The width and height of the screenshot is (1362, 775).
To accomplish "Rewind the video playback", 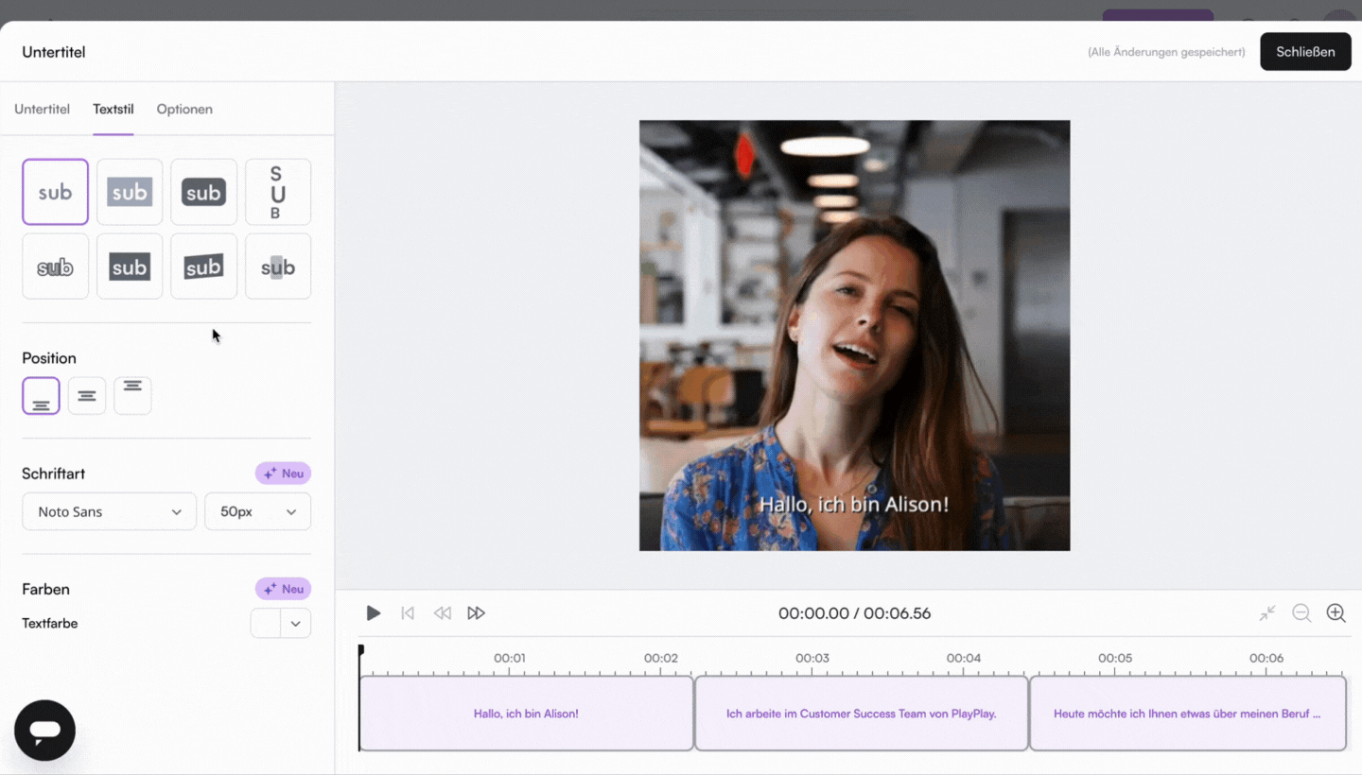I will pyautogui.click(x=442, y=613).
